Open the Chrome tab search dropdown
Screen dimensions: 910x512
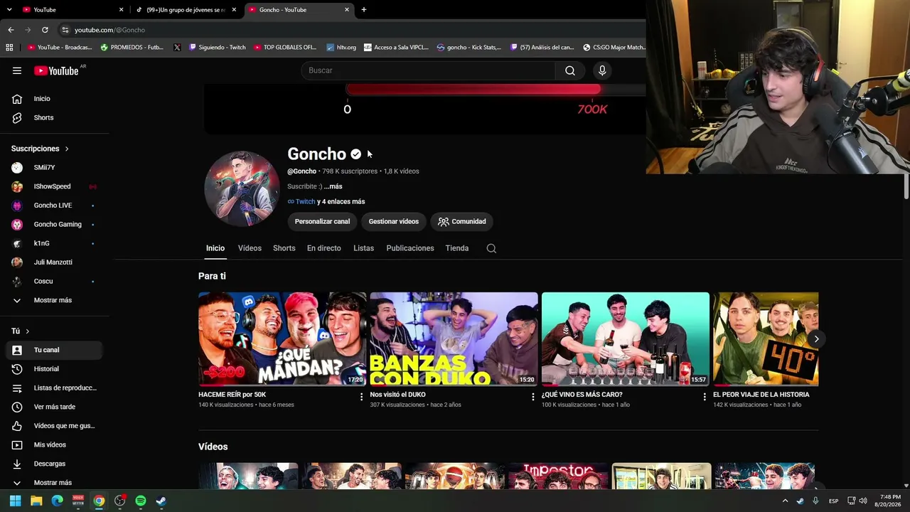coord(9,10)
